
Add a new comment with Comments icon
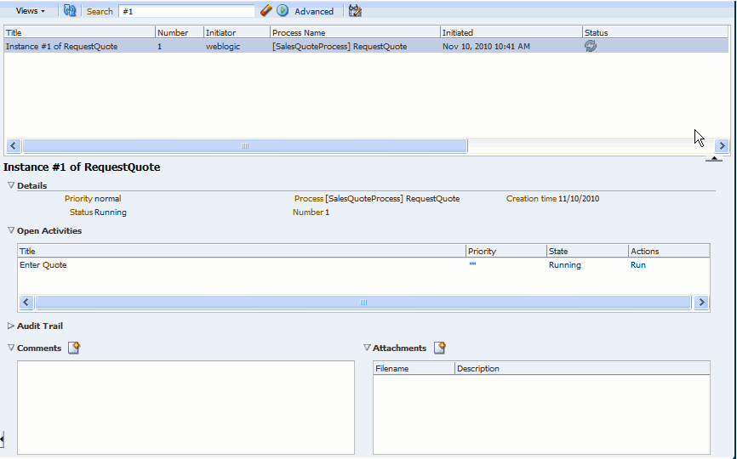coord(74,348)
